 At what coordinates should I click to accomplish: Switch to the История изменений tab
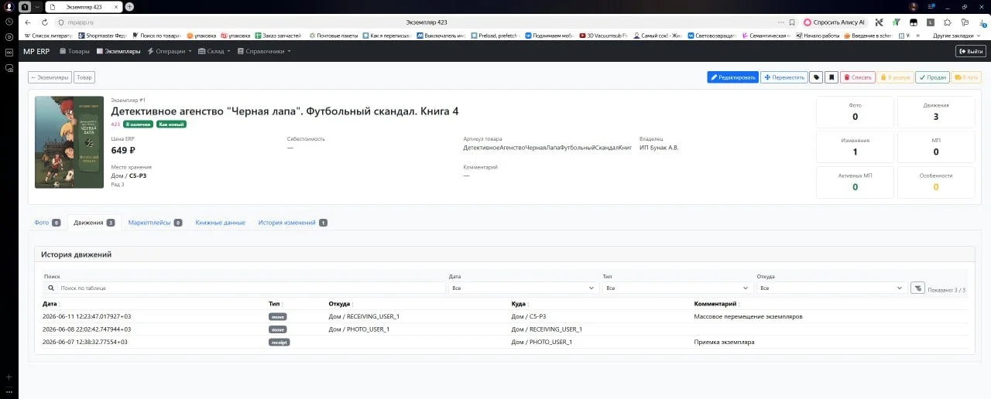click(293, 223)
